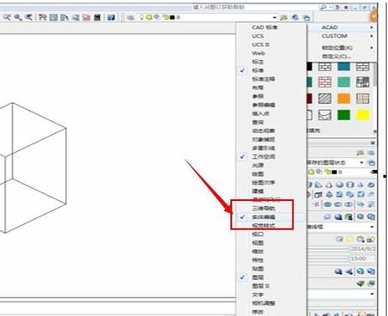The width and height of the screenshot is (388, 316).
Task: Select the sphere solid tool icon
Action: coord(339,185)
